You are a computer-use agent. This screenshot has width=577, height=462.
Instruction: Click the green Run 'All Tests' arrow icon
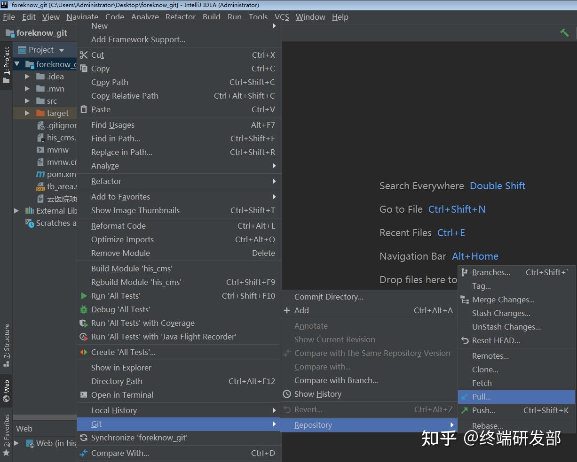[85, 296]
